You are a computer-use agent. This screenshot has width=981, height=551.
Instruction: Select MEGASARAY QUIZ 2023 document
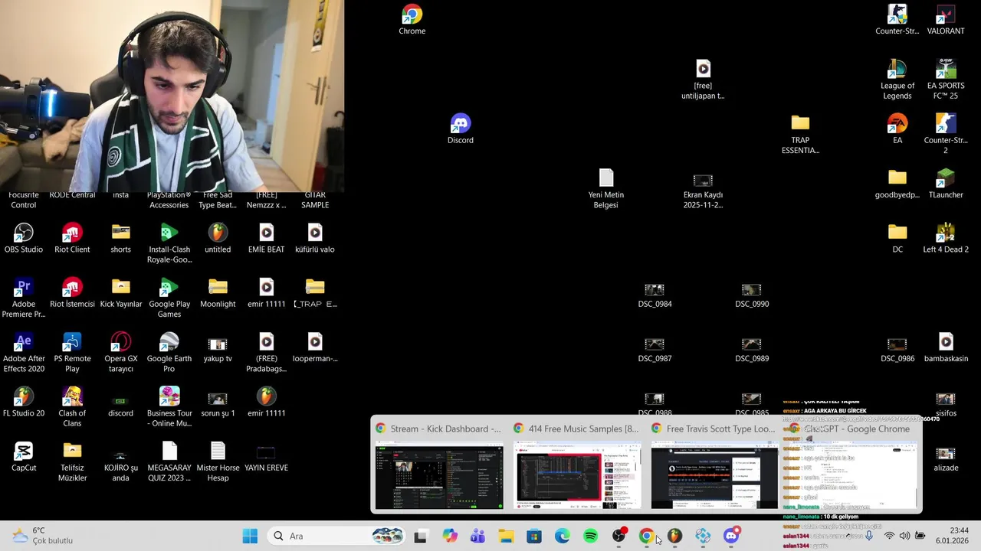coord(169,461)
